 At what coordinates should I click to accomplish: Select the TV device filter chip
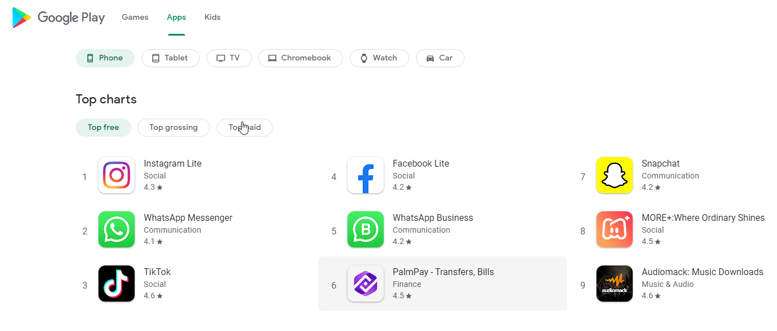229,58
